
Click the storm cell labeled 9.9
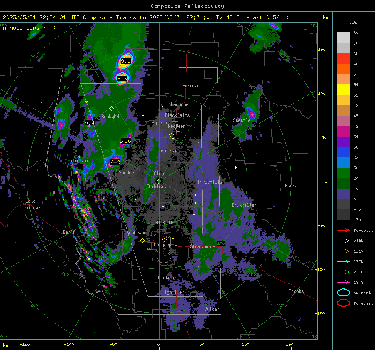coord(122,78)
